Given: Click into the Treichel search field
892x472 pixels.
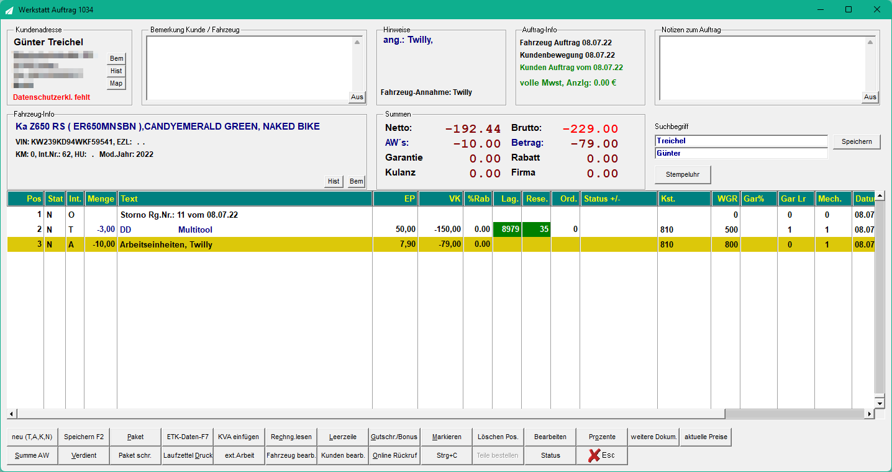Looking at the screenshot, I should click(741, 141).
